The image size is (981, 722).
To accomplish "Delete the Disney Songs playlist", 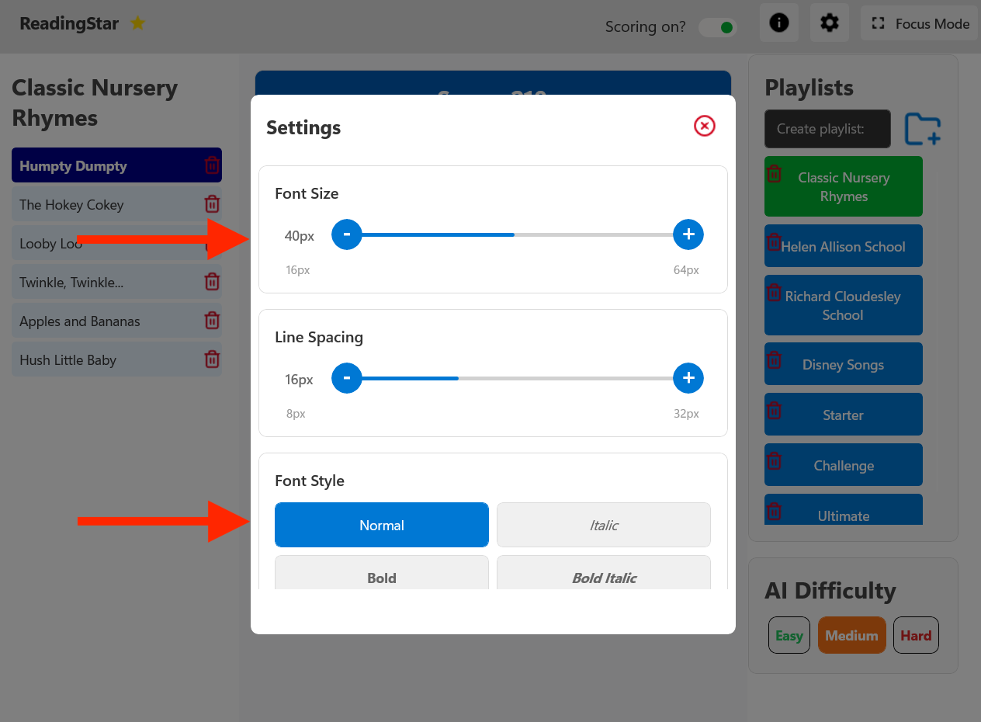I will tap(774, 360).
